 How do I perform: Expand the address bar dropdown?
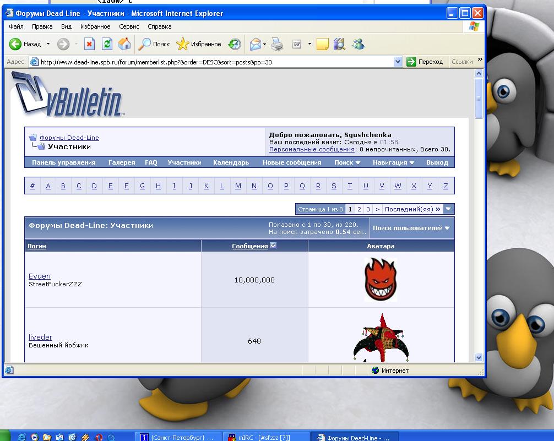[398, 62]
